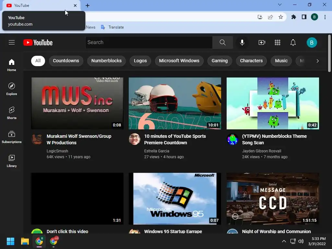Select the All filter chip
The height and width of the screenshot is (249, 332).
(x=38, y=61)
